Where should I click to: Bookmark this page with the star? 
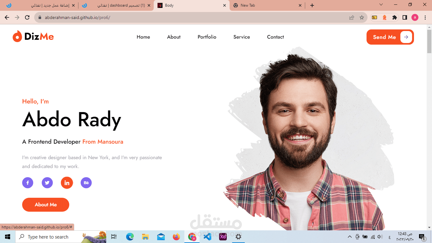(x=362, y=17)
